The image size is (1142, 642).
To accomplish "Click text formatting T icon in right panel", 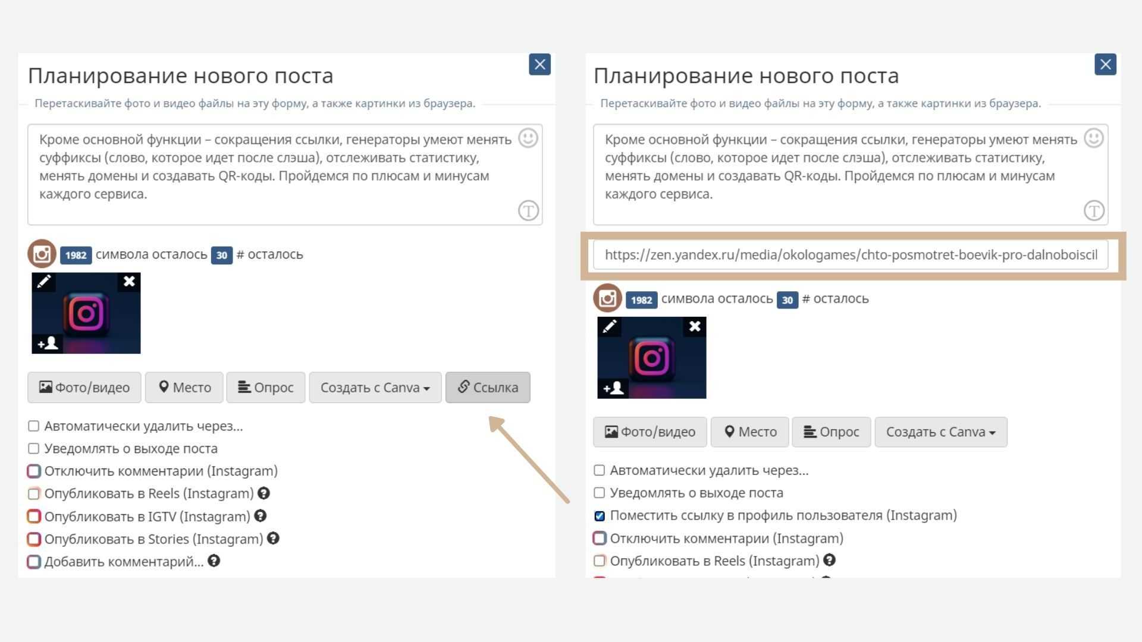I will (1093, 210).
